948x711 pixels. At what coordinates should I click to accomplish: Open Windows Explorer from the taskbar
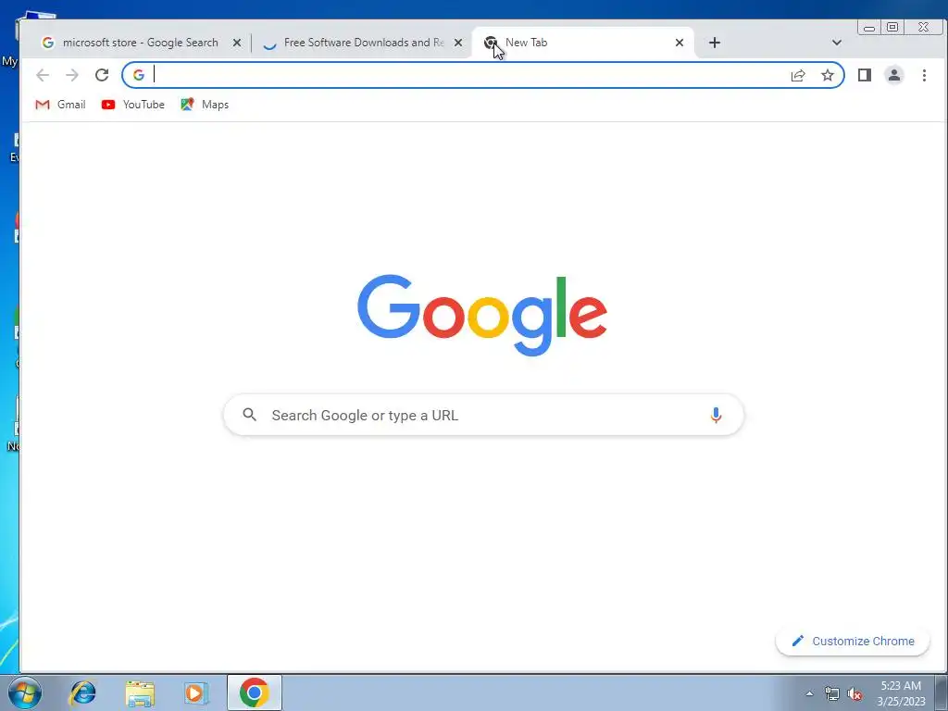[x=140, y=692]
